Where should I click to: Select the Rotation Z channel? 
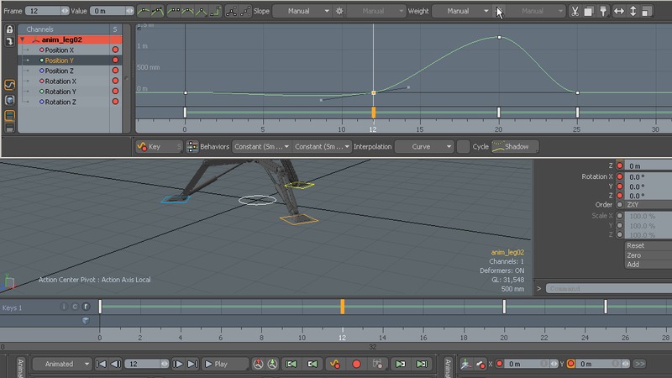point(60,102)
